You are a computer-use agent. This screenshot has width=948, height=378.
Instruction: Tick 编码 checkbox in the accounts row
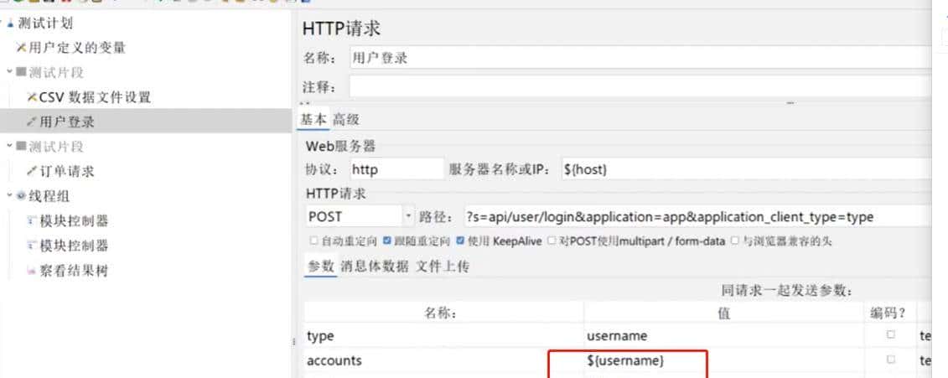coord(890,360)
